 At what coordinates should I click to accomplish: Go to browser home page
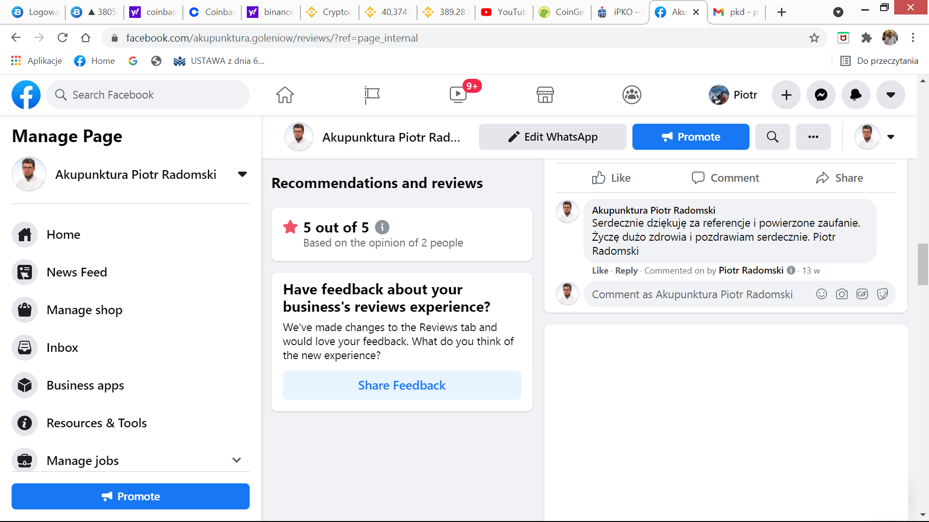click(x=86, y=38)
